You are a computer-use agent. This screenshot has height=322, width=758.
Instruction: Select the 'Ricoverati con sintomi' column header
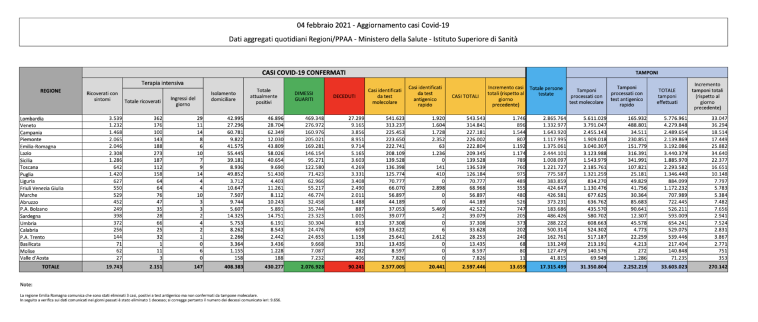(x=102, y=95)
